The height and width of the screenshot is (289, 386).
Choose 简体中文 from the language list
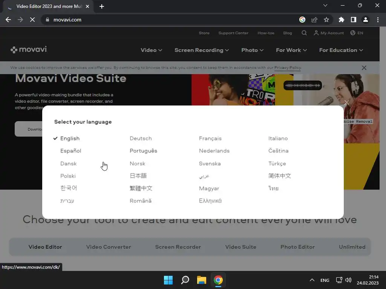coord(280,176)
